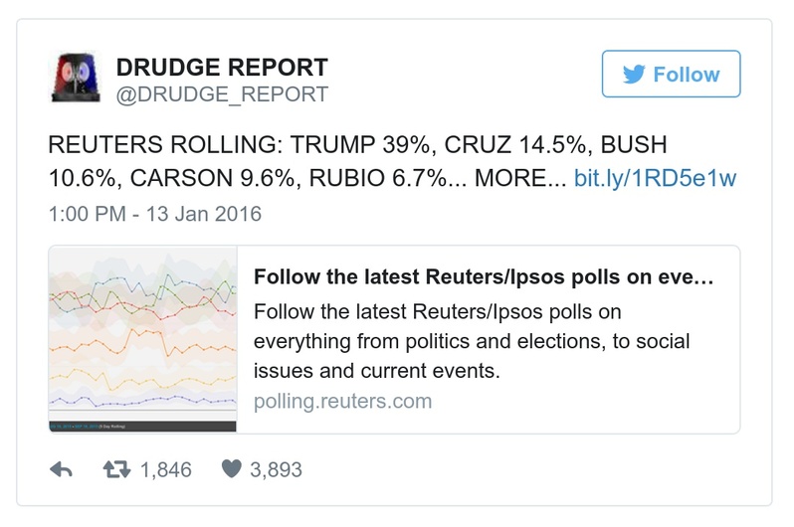Click the reply arrow icon
The image size is (794, 527).
(62, 470)
